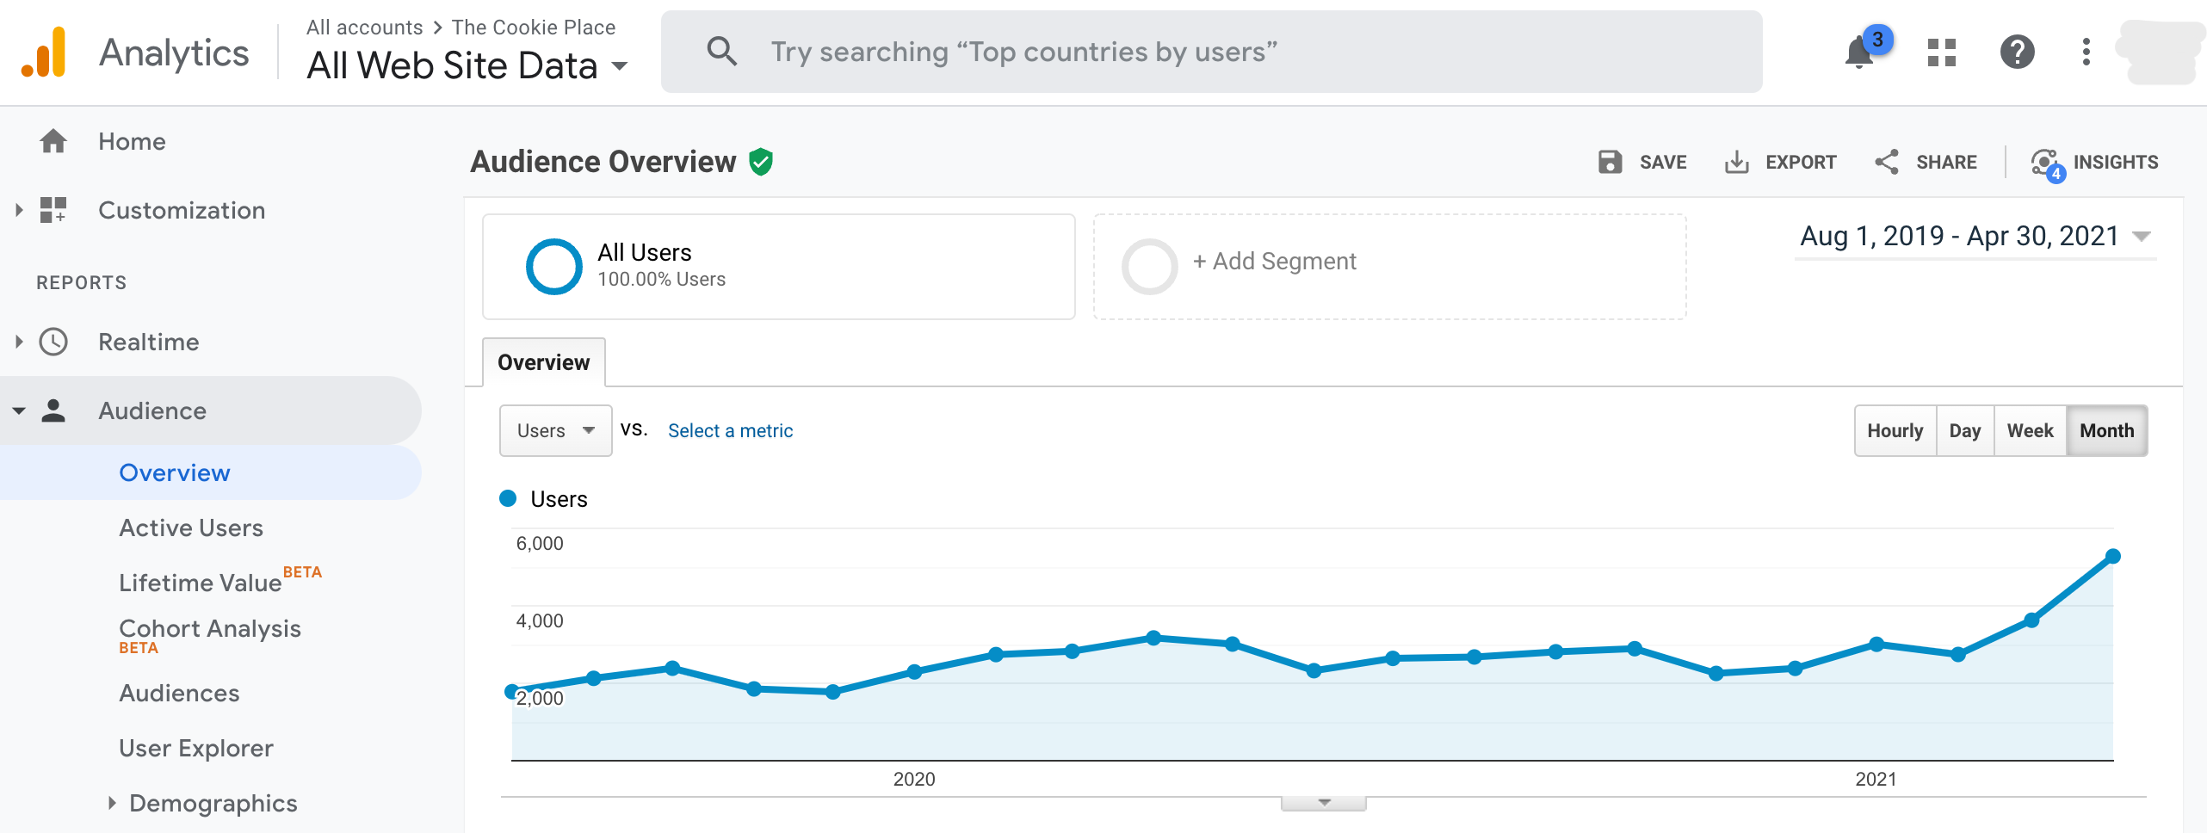Click the help question mark icon
2207x833 pixels.
(2017, 52)
